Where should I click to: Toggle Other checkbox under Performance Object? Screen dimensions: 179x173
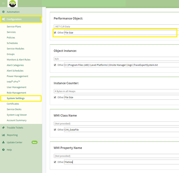point(55,33)
